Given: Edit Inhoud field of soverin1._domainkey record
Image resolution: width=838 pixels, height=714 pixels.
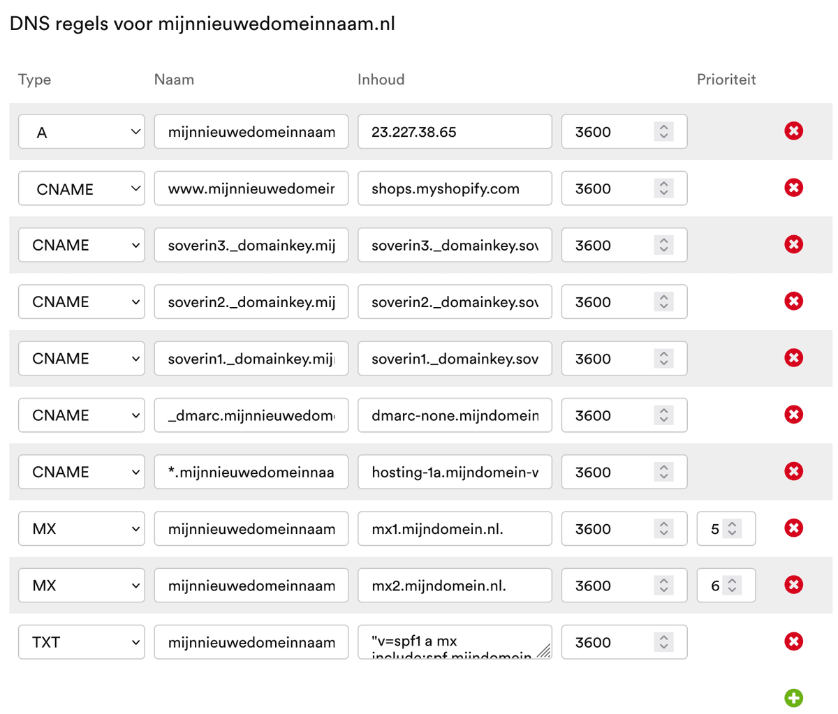Looking at the screenshot, I should (x=455, y=358).
